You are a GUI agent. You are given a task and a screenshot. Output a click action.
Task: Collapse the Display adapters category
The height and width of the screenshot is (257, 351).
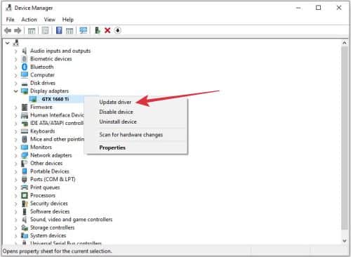pyautogui.click(x=15, y=91)
